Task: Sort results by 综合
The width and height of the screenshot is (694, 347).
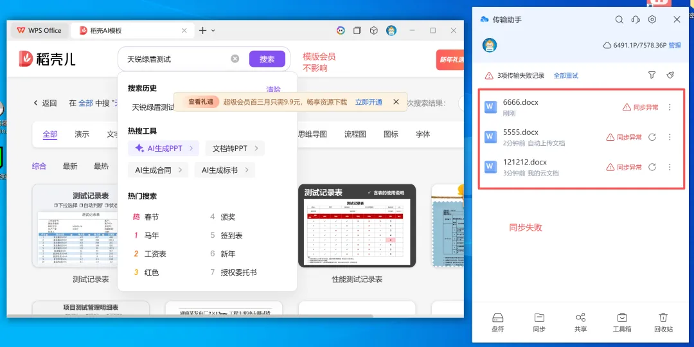Action: [39, 166]
